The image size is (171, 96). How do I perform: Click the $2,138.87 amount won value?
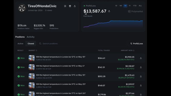(x=130, y=66)
